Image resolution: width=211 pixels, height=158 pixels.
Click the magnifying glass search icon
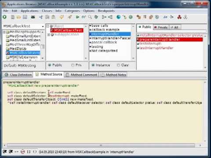pyautogui.click(x=90, y=17)
